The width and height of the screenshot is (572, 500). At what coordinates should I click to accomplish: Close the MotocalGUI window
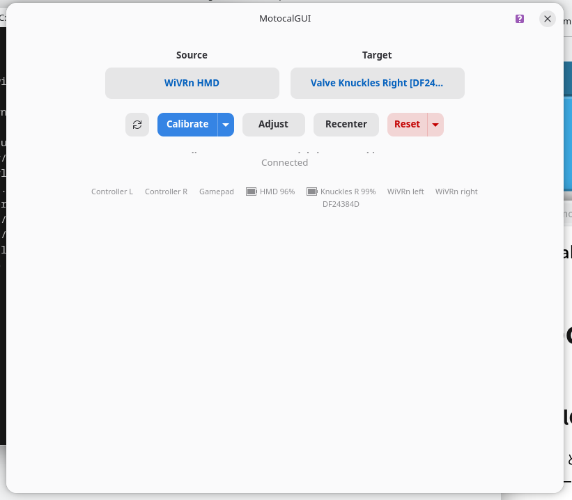click(x=547, y=19)
